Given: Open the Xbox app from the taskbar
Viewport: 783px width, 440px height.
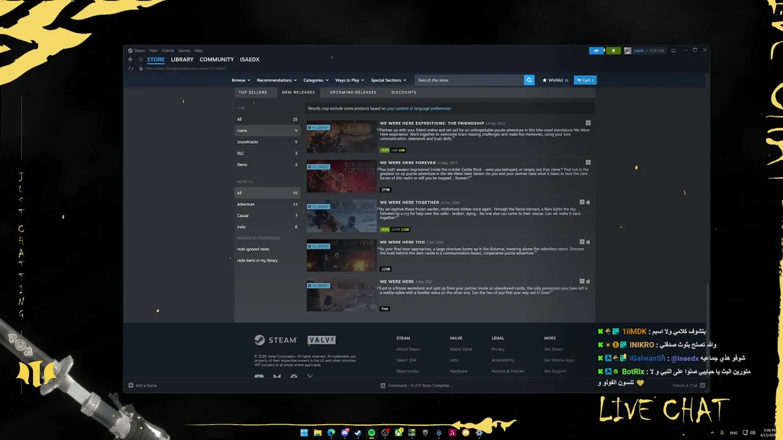Looking at the screenshot, I should [398, 433].
